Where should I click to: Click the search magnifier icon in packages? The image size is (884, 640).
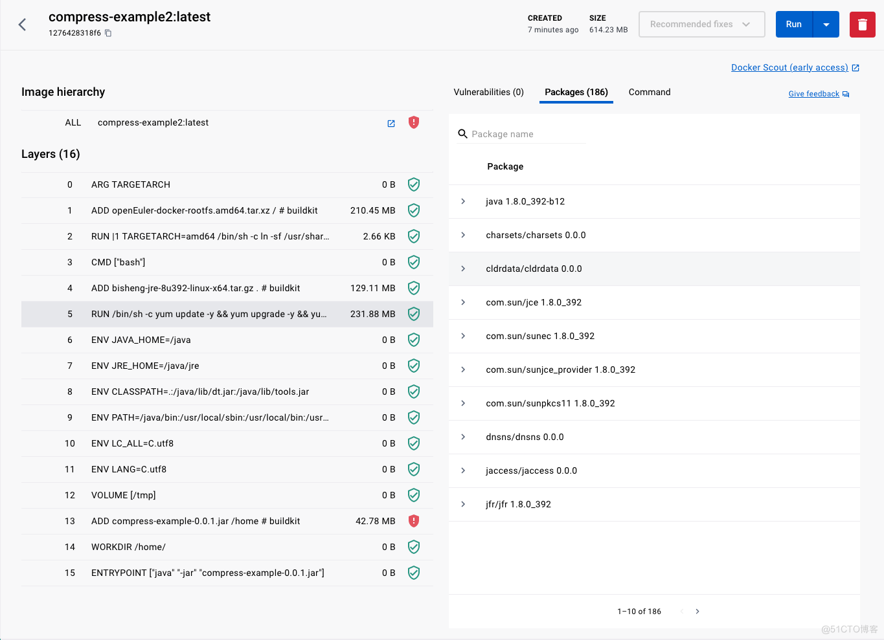pyautogui.click(x=462, y=134)
